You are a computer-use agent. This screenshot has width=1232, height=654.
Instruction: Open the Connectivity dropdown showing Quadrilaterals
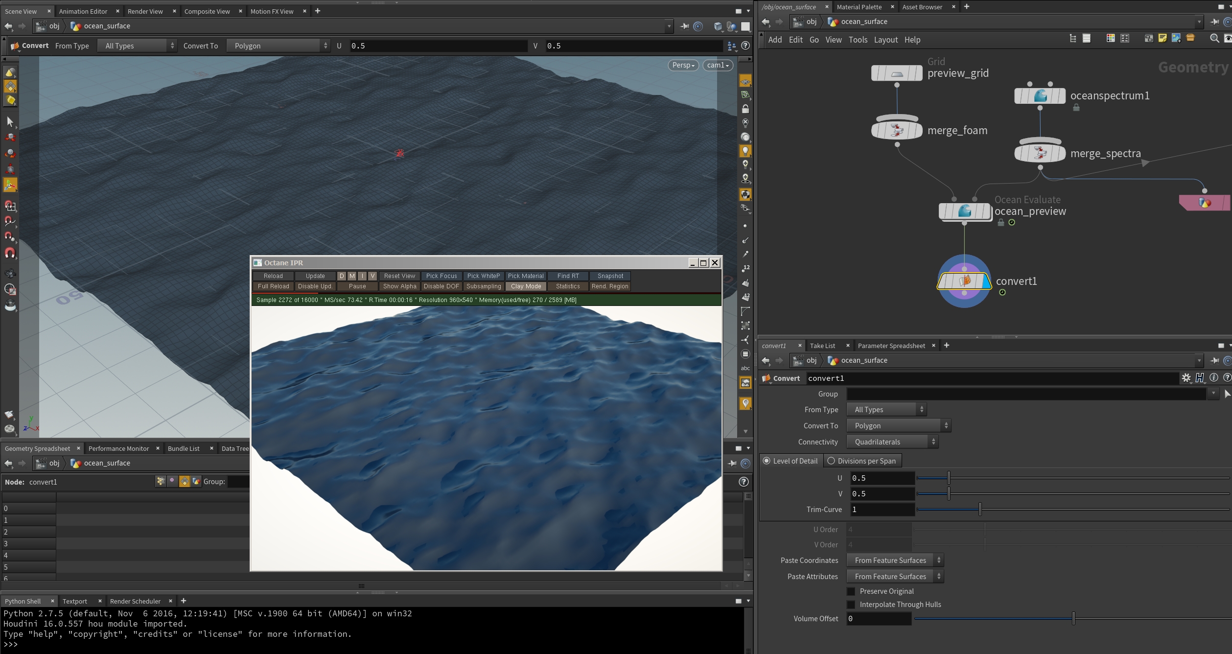click(893, 442)
